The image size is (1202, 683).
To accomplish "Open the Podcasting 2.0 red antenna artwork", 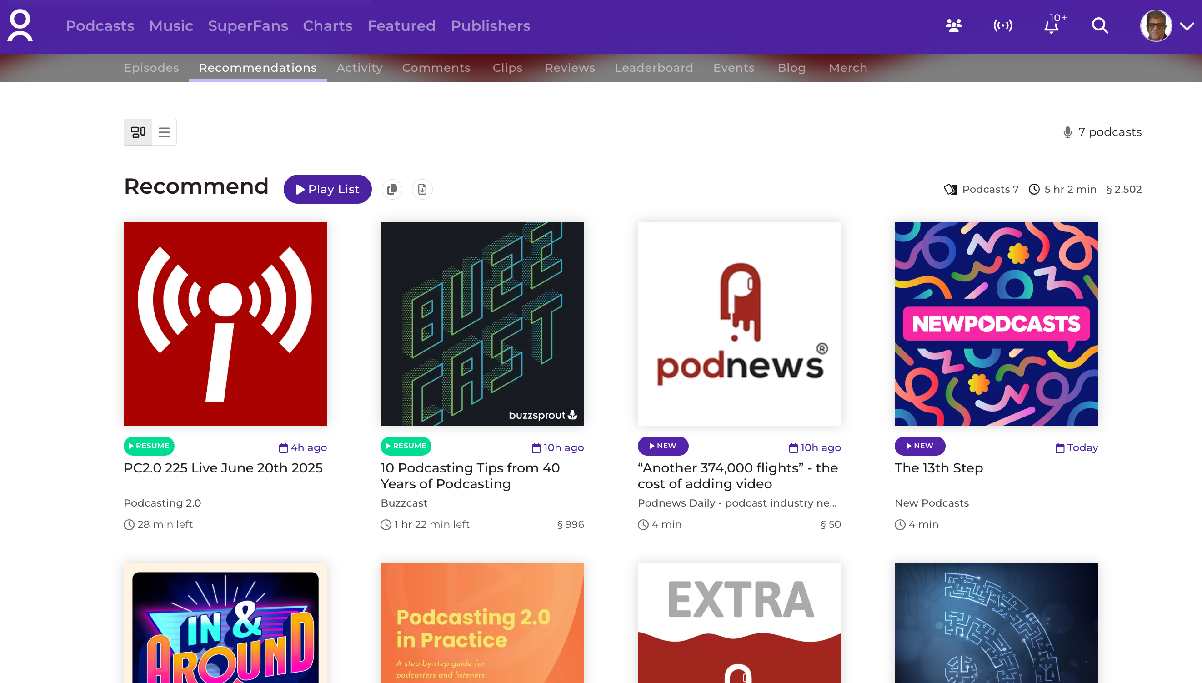I will [x=225, y=324].
